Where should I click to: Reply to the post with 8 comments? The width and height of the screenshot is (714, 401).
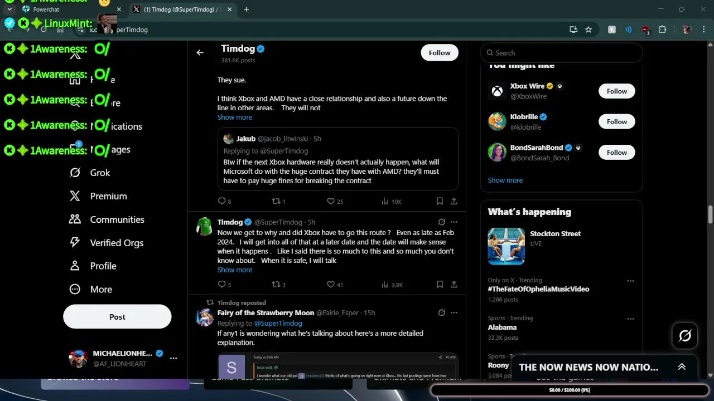click(x=224, y=201)
